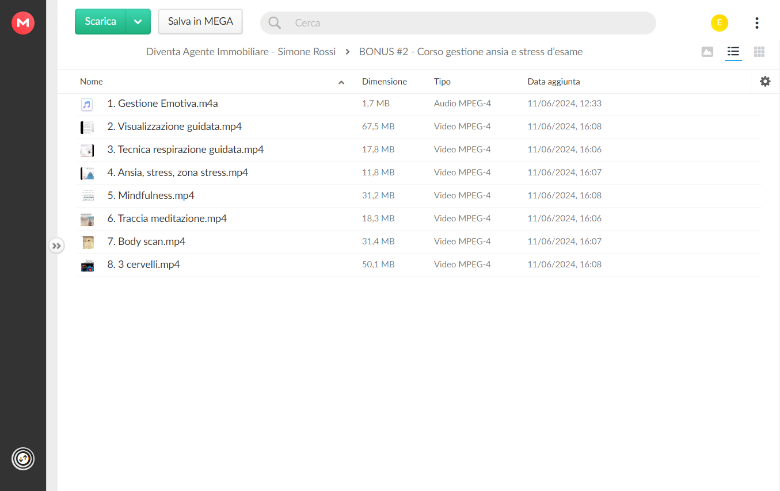Select the 5. Mindfulness.mp4 file row

click(419, 196)
